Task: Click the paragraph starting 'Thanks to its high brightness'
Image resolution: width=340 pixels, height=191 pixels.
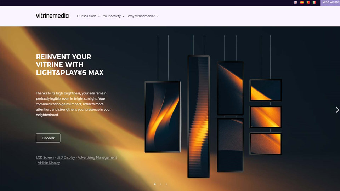Action: point(73,104)
